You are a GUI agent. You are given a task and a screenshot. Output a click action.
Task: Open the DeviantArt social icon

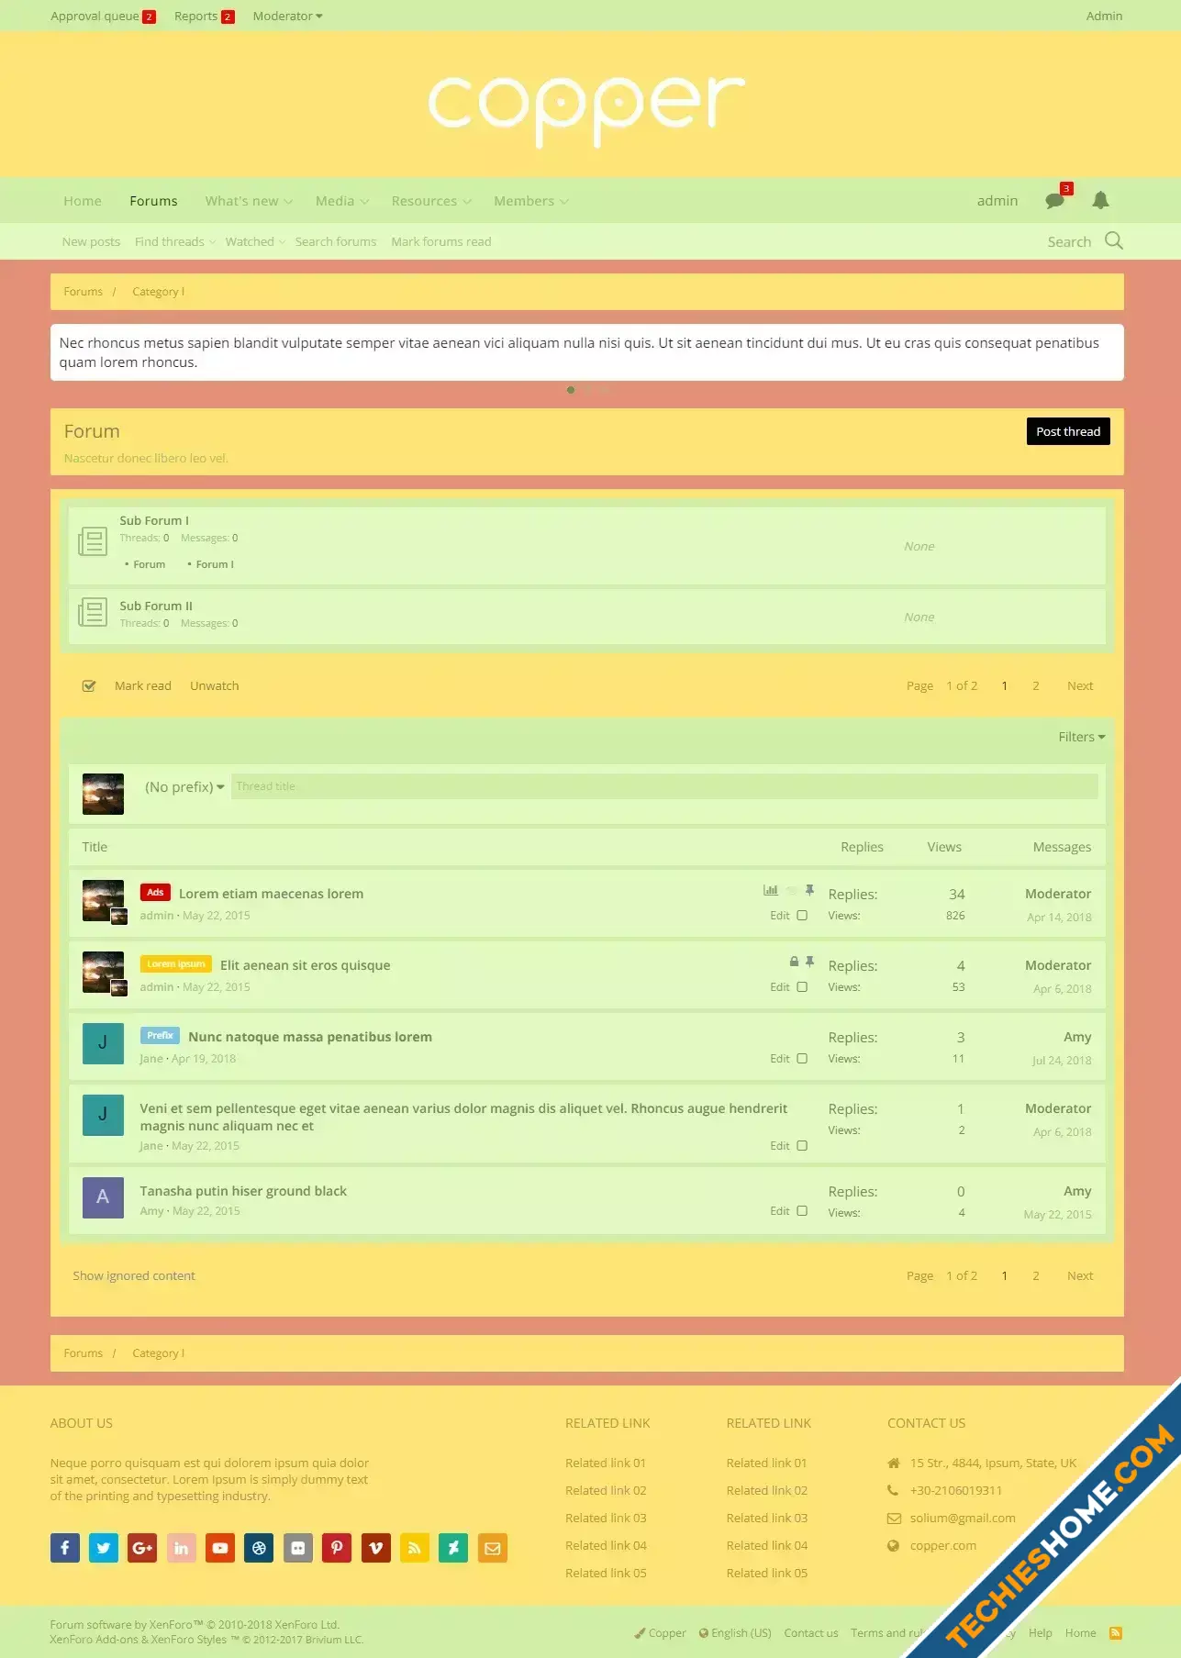point(453,1548)
